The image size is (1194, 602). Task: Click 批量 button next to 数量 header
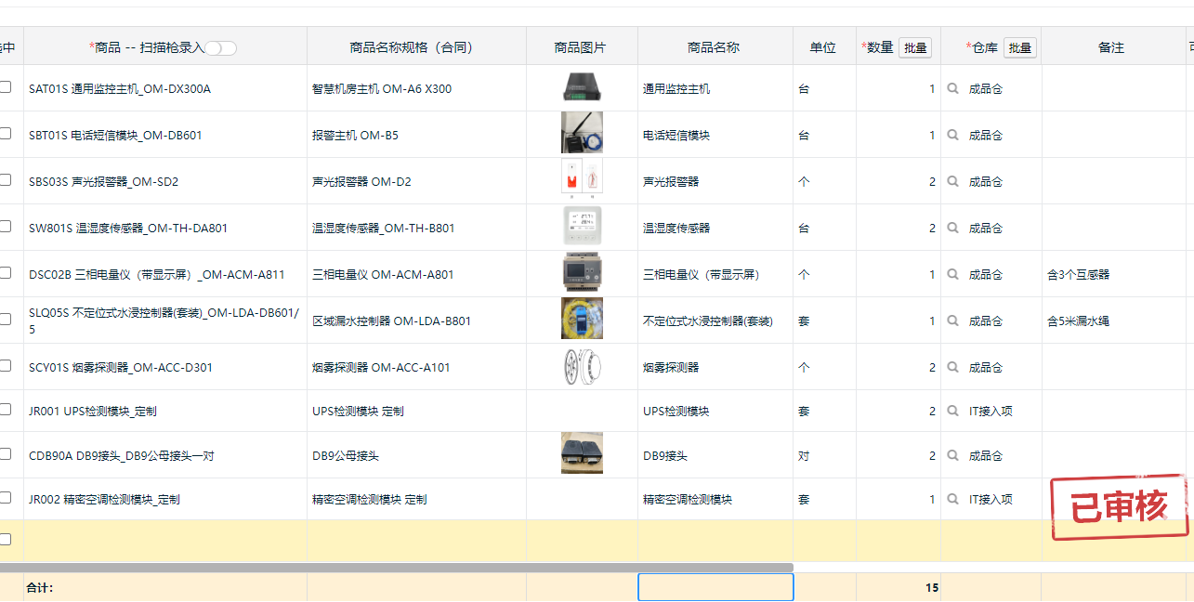(914, 47)
